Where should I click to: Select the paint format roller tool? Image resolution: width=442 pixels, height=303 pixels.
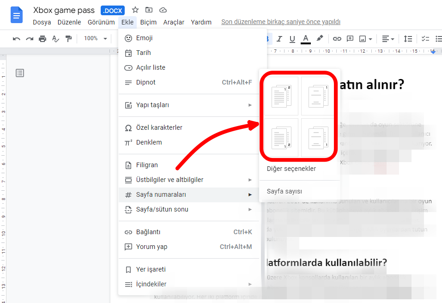click(x=68, y=39)
